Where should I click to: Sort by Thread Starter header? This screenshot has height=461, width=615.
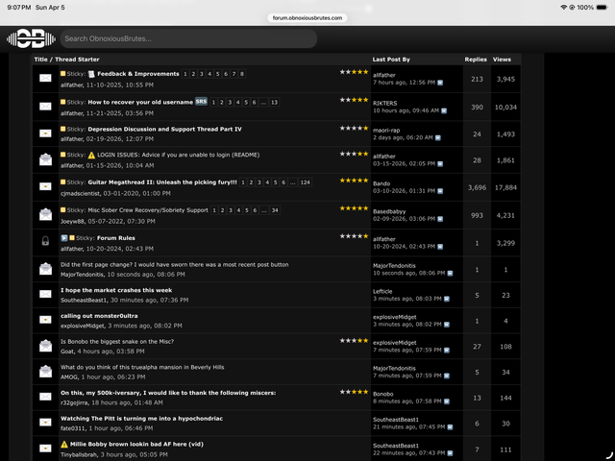(77, 60)
